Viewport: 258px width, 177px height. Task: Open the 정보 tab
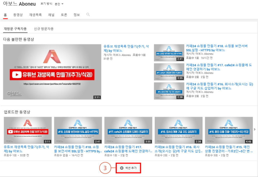coord(77,15)
